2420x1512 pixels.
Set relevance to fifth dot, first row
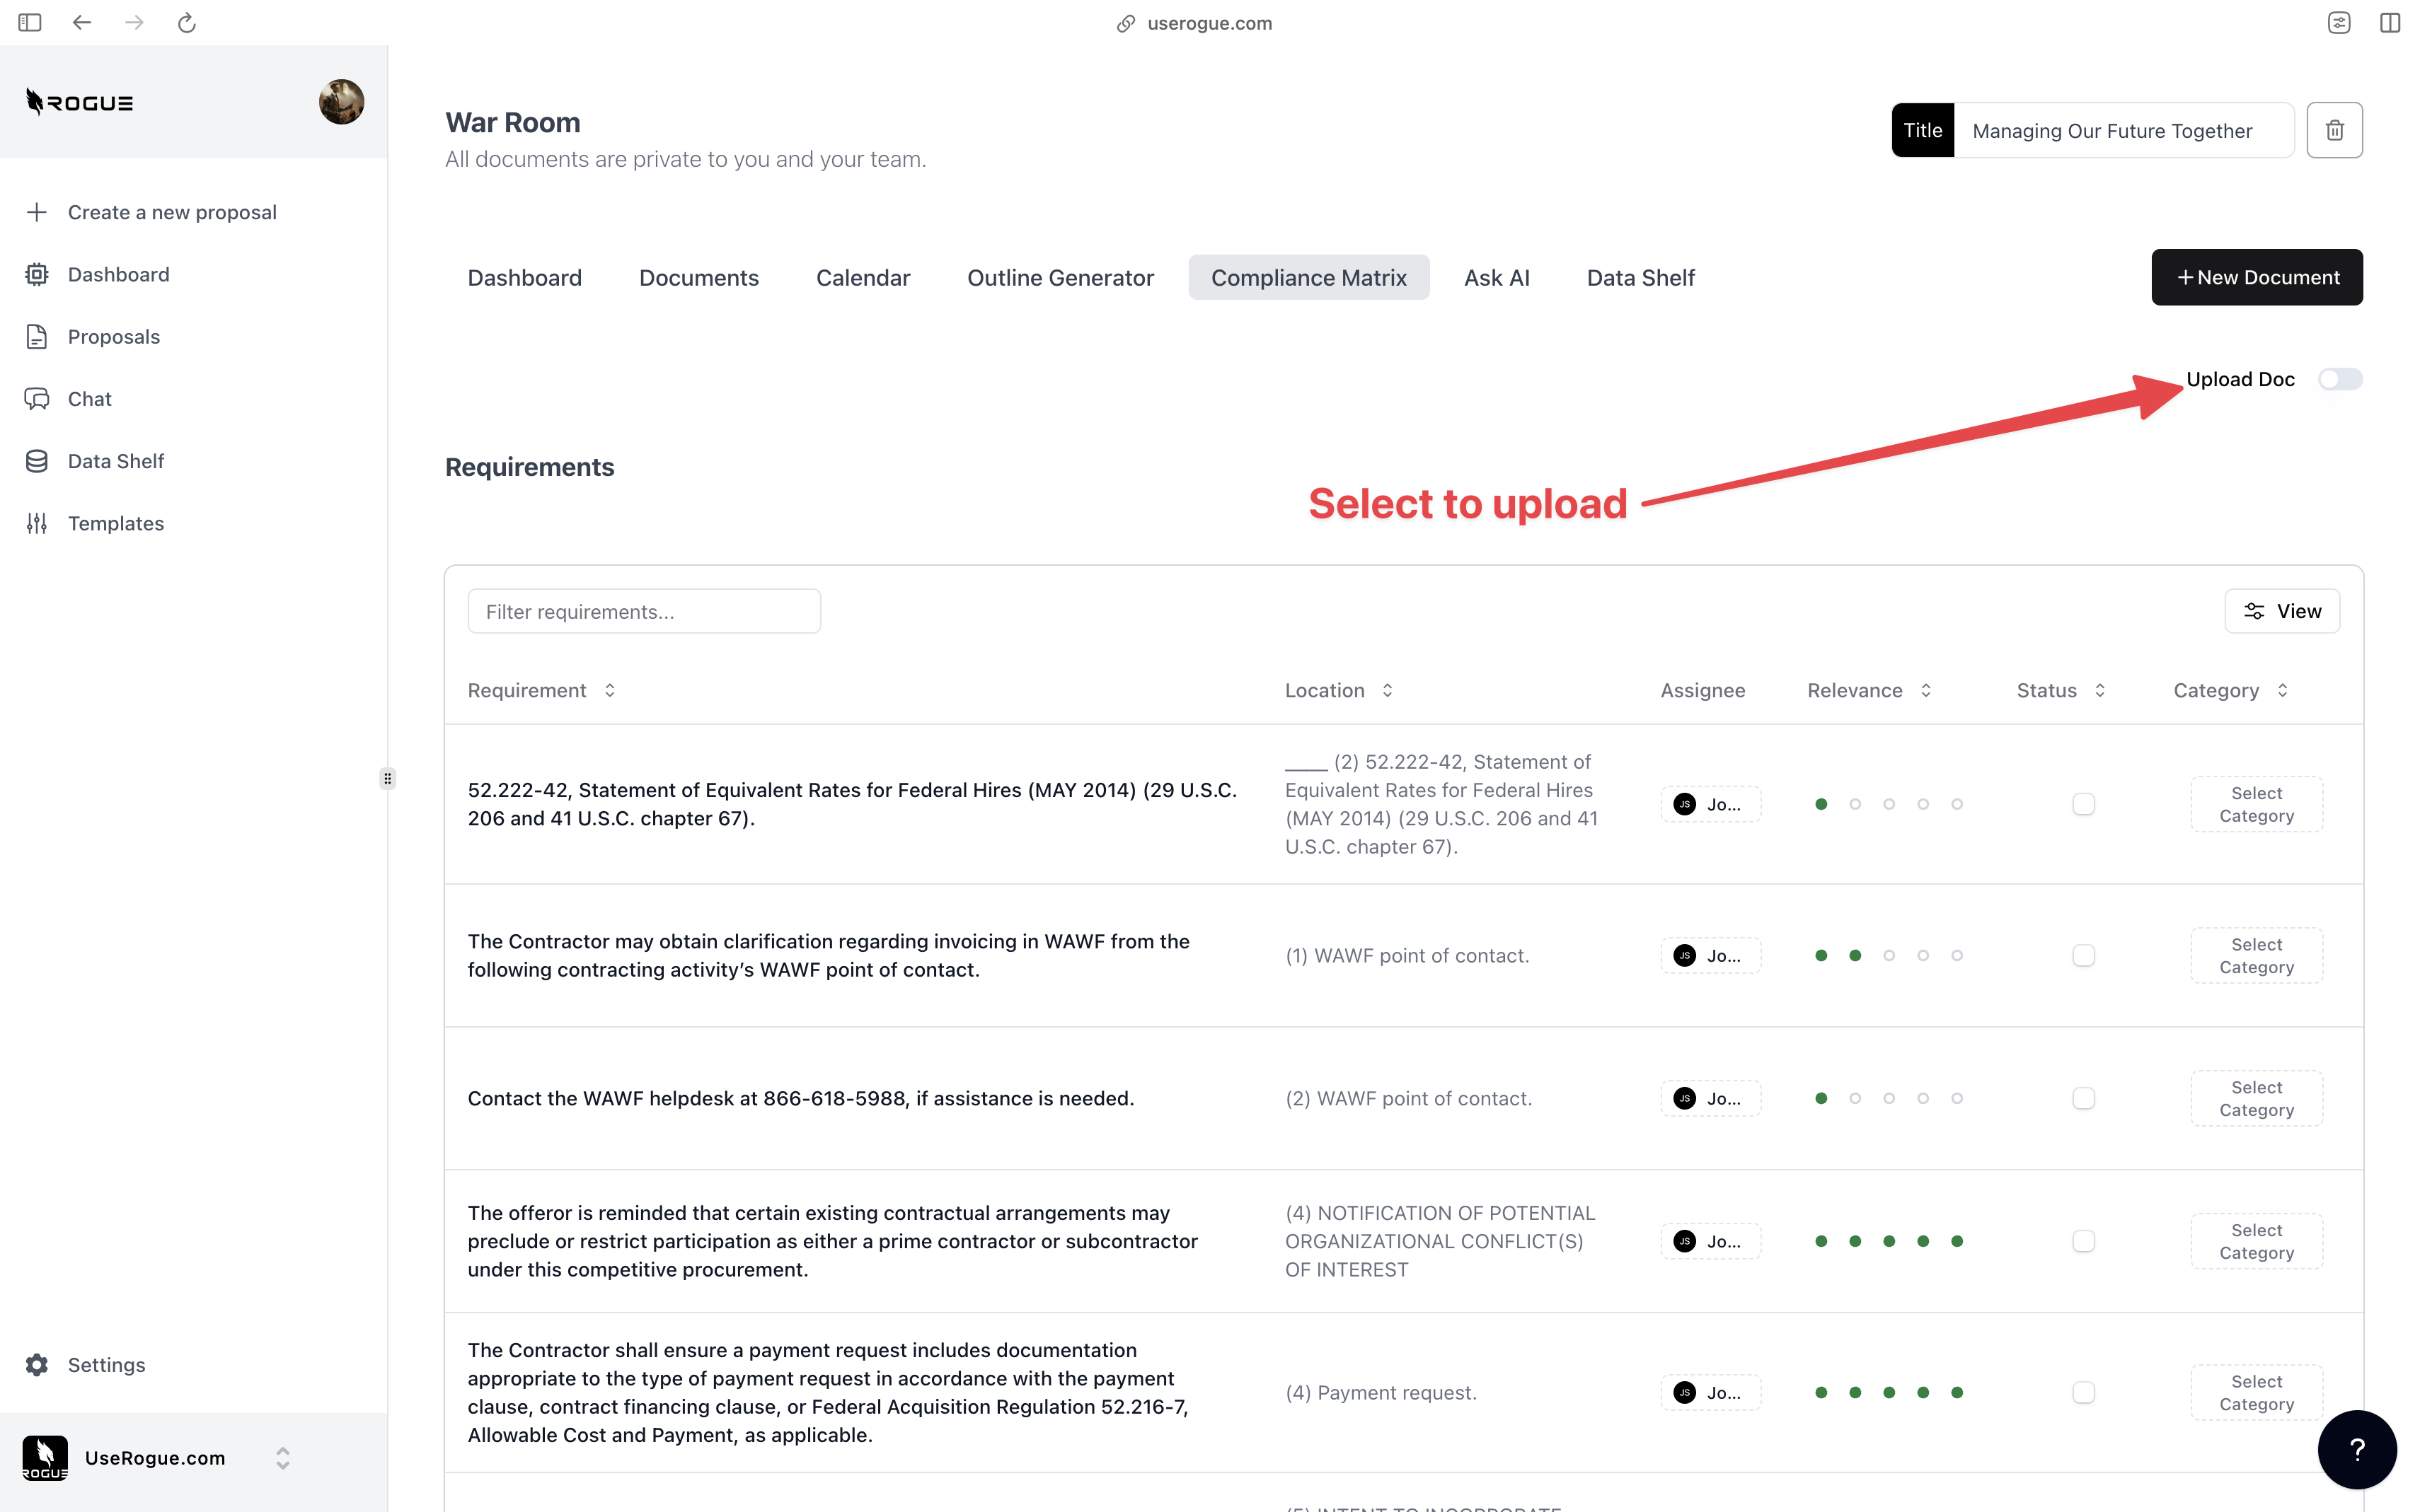coord(1957,804)
